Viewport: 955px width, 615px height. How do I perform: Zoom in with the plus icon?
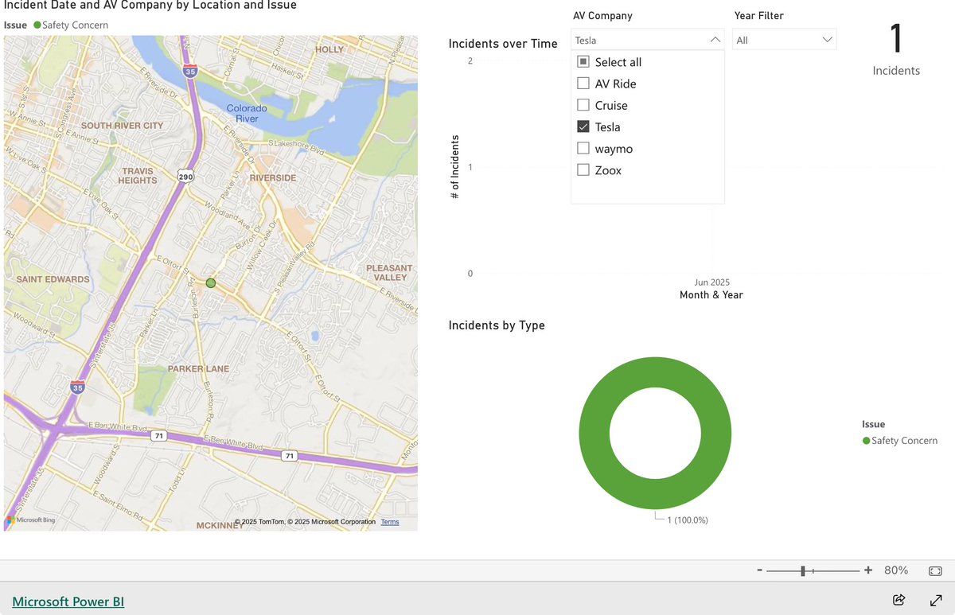[x=868, y=570]
